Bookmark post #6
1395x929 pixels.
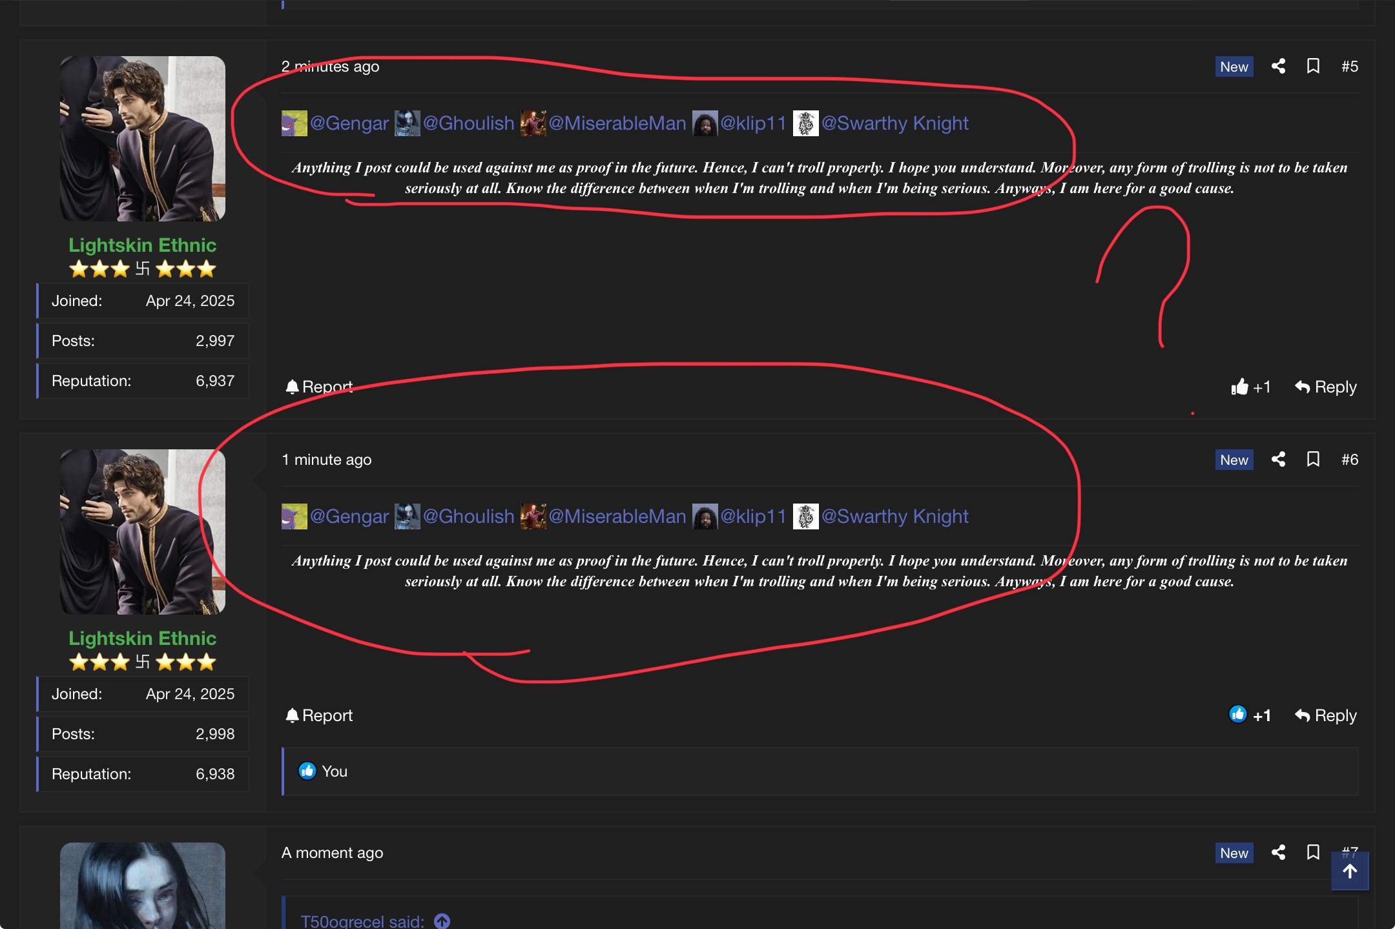pyautogui.click(x=1313, y=460)
